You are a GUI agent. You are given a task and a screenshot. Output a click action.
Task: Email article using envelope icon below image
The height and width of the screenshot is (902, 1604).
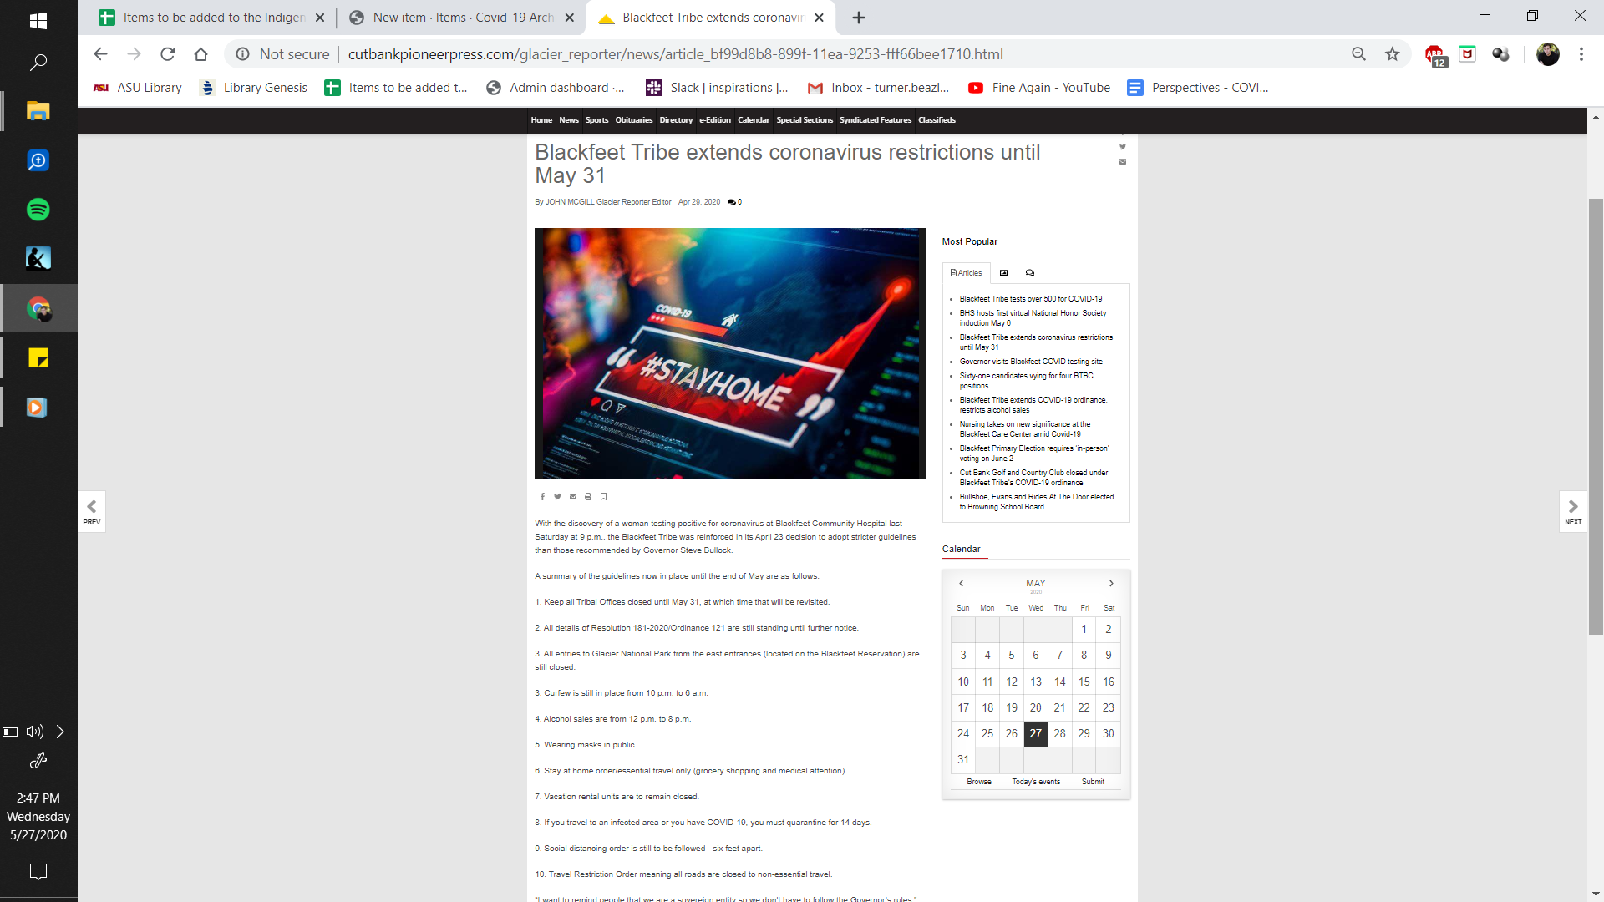573,497
